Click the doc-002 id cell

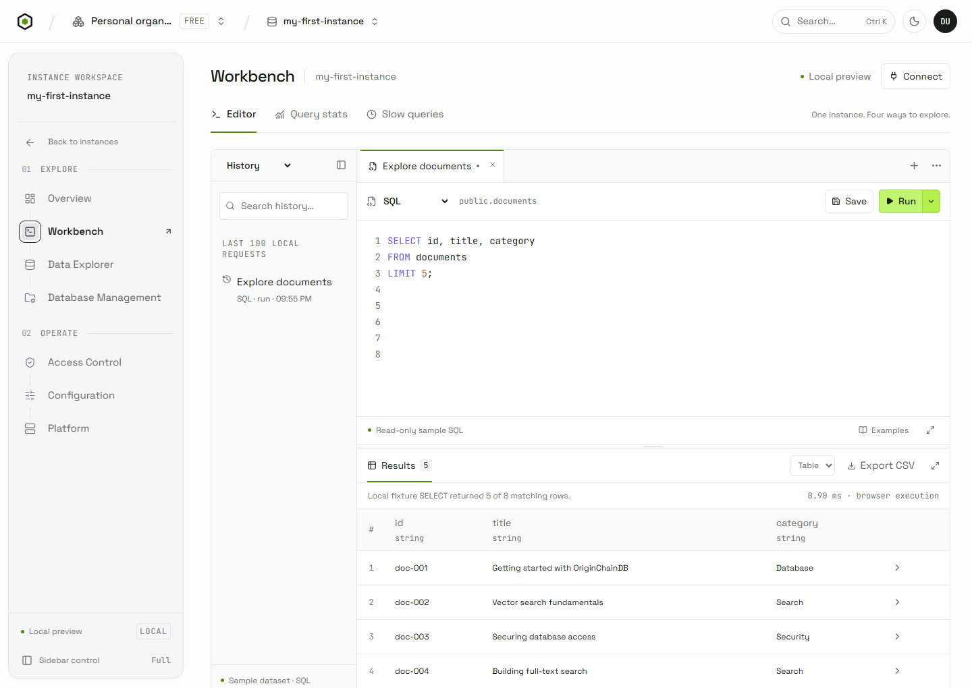tap(412, 602)
